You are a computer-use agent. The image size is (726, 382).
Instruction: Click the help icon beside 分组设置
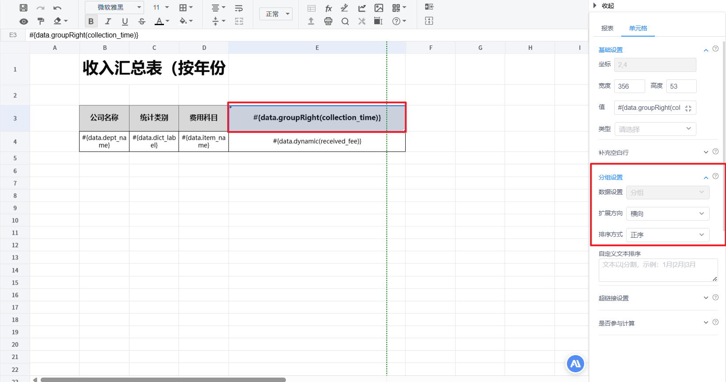(715, 176)
